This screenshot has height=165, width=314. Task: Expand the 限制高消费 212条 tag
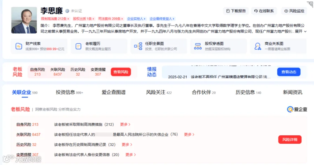[55, 19]
